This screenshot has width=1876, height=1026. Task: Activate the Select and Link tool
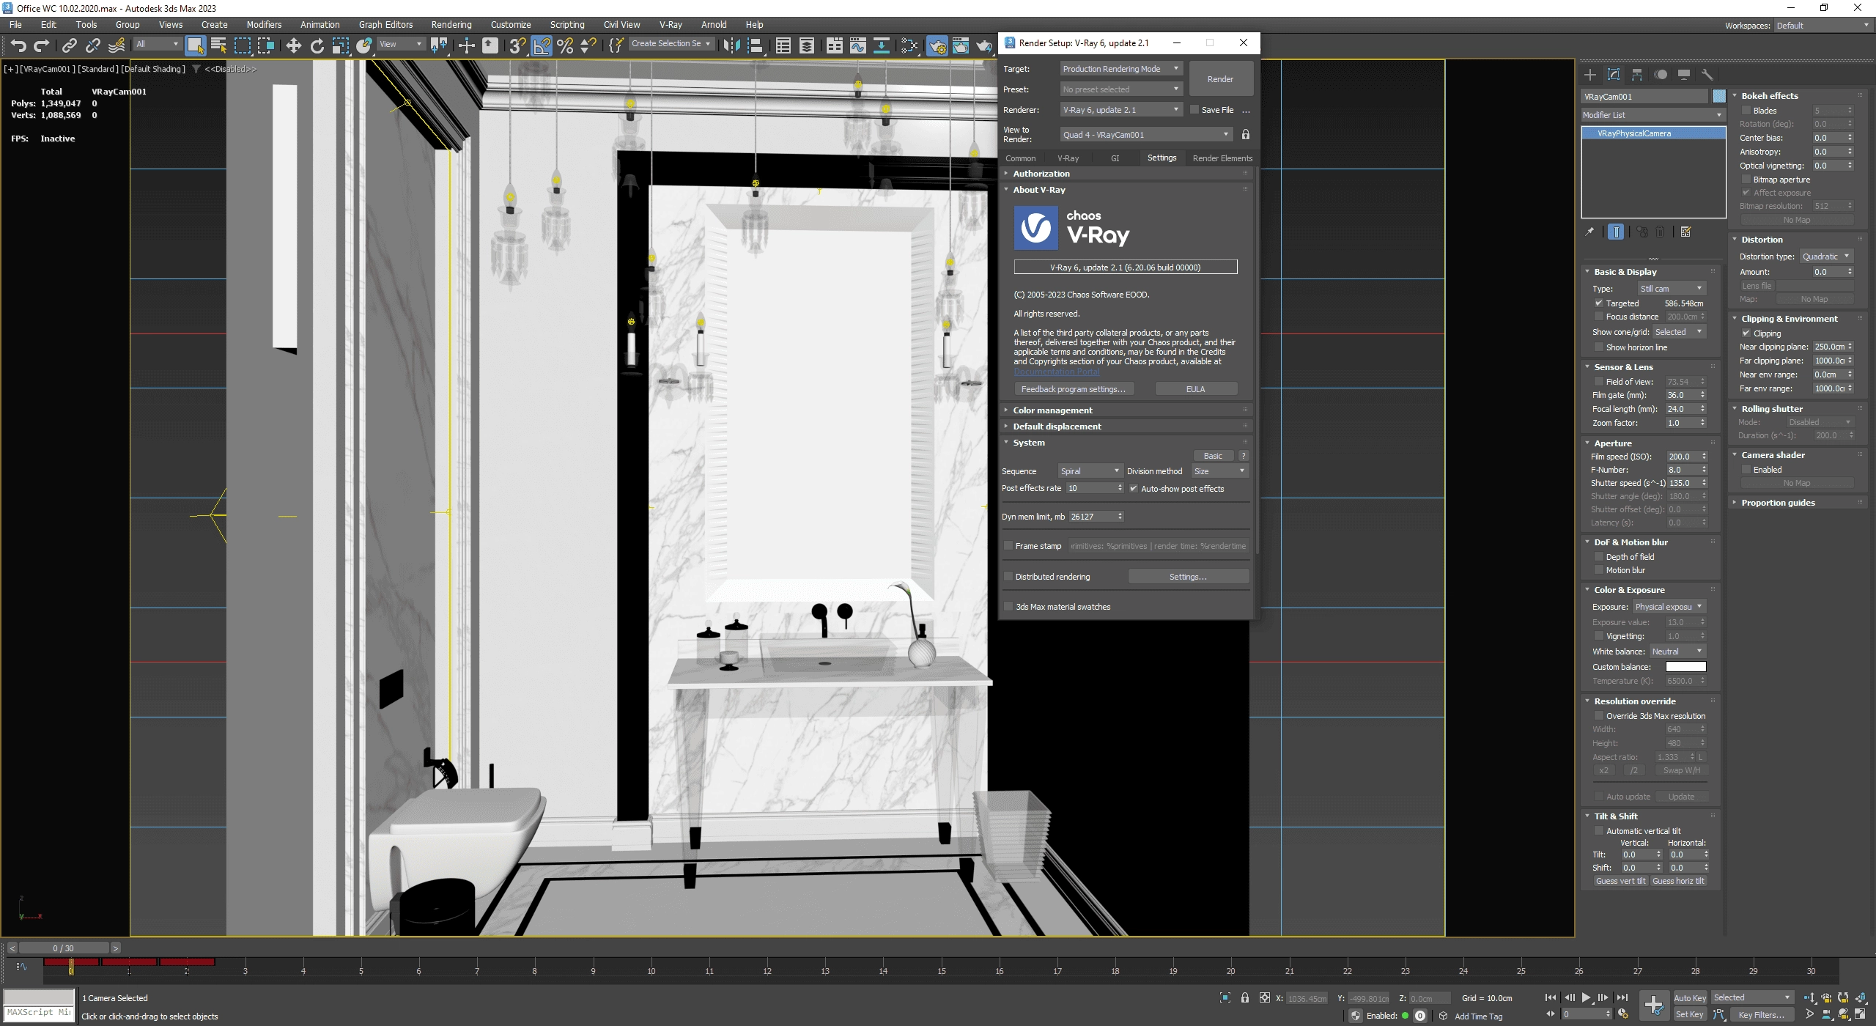pyautogui.click(x=70, y=46)
